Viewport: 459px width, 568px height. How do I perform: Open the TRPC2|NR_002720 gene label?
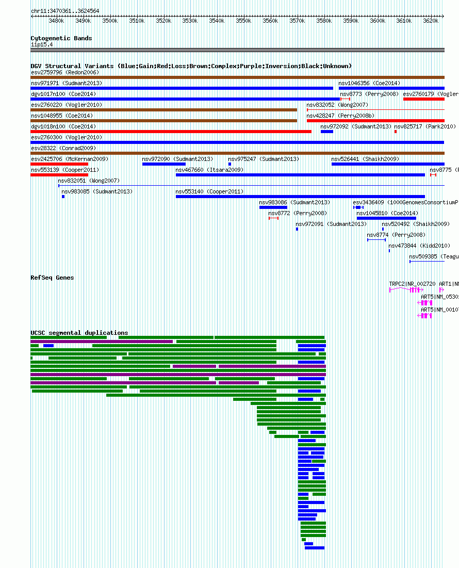(x=412, y=284)
